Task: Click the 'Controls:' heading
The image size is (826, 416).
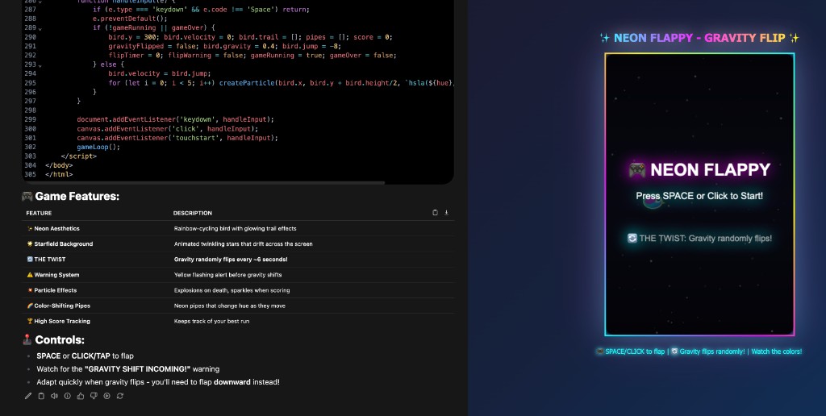Action: point(53,340)
